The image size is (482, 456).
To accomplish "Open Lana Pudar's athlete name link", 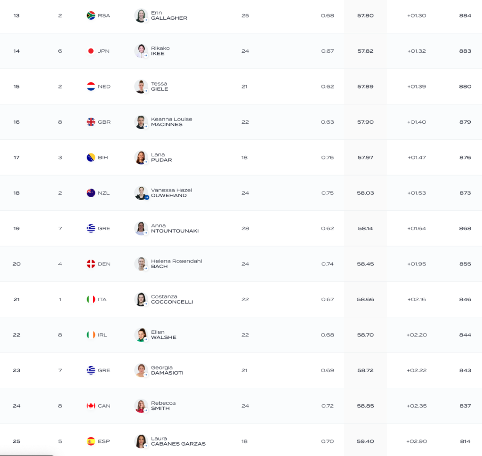I will coord(161,157).
